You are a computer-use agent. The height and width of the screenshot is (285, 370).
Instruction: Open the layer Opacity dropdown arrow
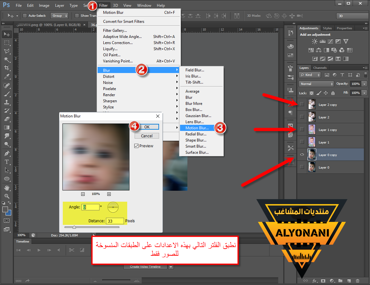point(364,84)
